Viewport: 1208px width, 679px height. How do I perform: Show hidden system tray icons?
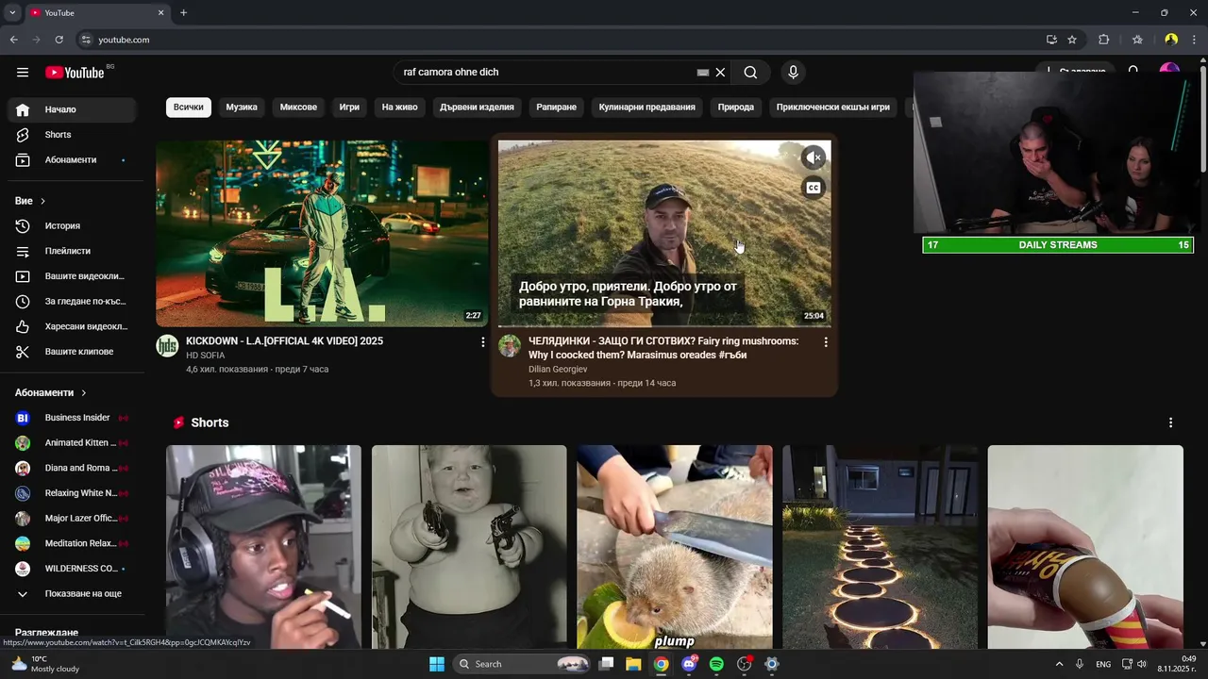1059,664
